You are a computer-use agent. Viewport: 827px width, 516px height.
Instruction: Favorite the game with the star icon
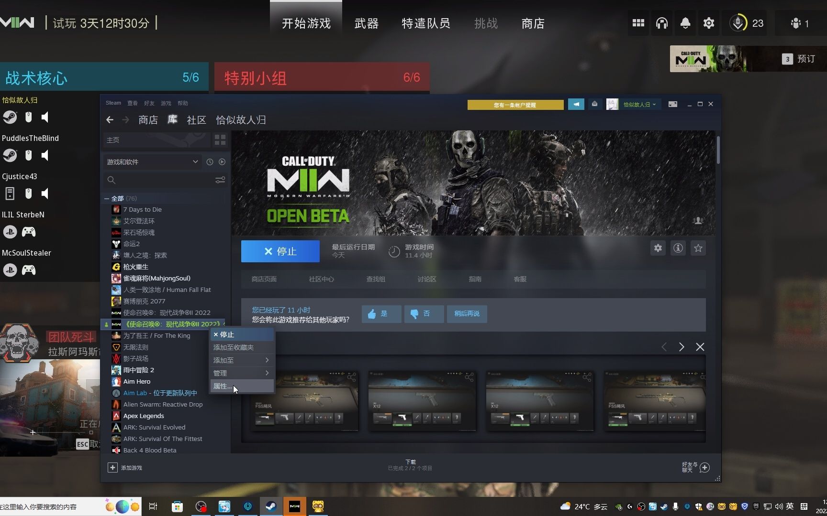tap(698, 248)
